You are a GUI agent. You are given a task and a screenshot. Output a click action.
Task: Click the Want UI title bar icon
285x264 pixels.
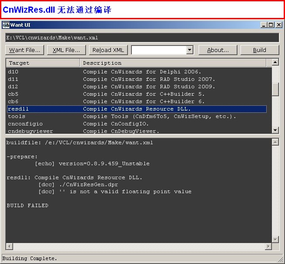click(6, 25)
